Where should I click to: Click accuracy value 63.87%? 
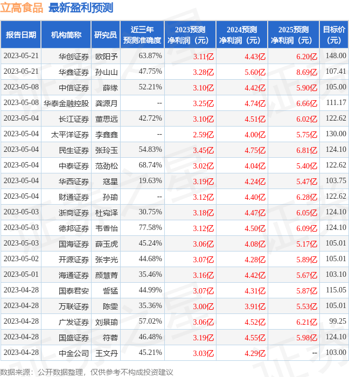tap(150, 56)
